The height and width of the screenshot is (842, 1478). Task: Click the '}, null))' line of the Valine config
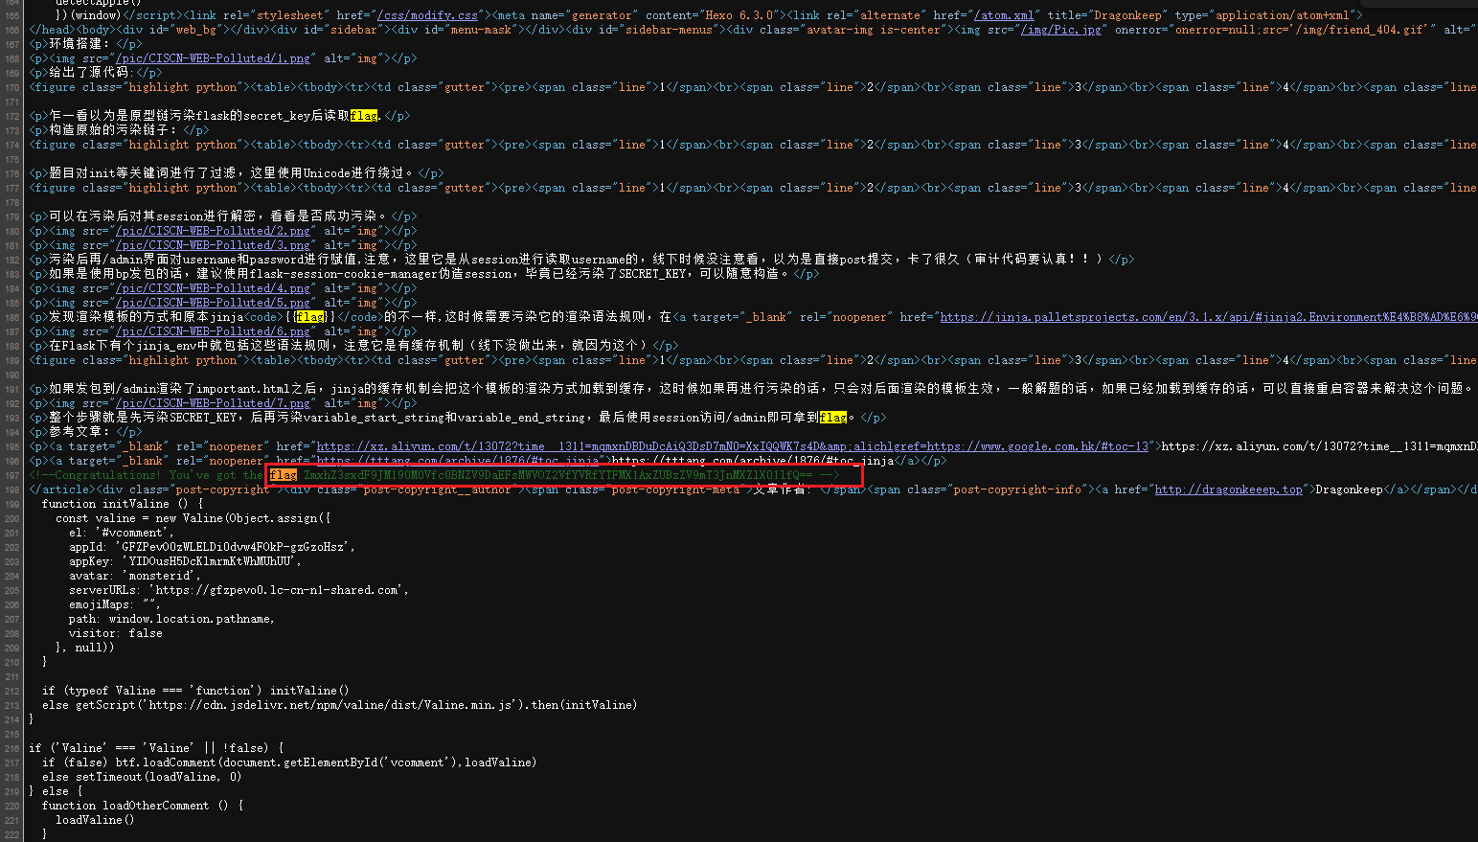85,648
